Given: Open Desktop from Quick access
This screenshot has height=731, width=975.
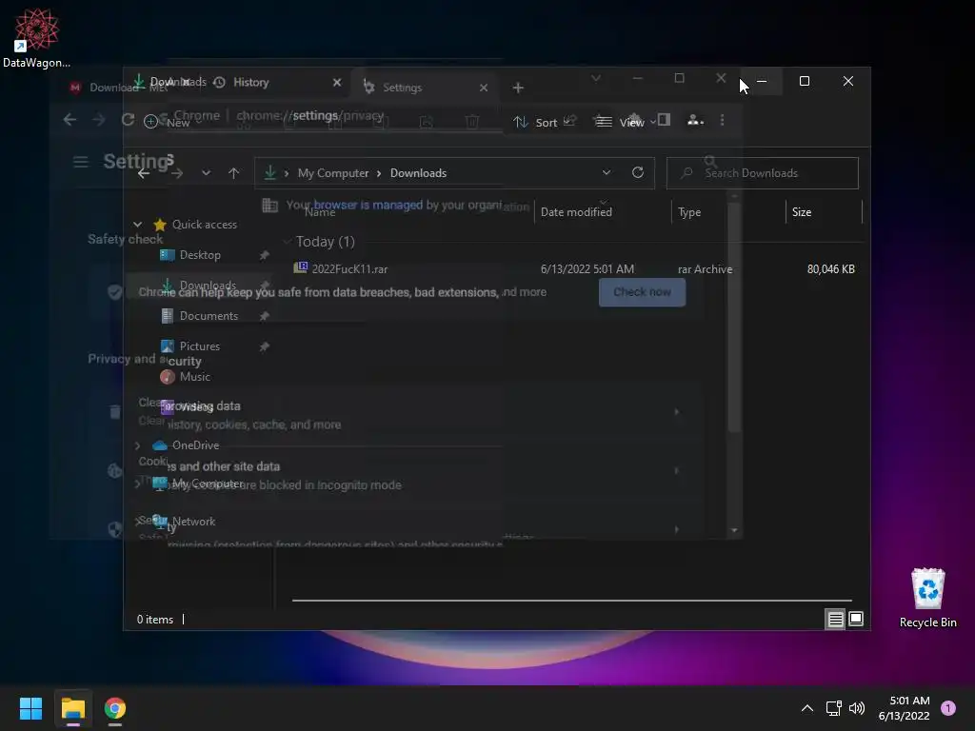Looking at the screenshot, I should tap(200, 255).
